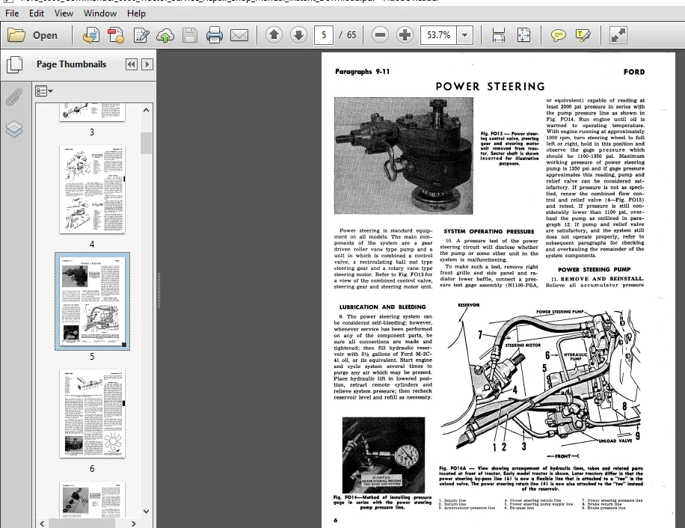Click the panel divider grip handle
The height and width of the screenshot is (528, 685).
pyautogui.click(x=159, y=290)
